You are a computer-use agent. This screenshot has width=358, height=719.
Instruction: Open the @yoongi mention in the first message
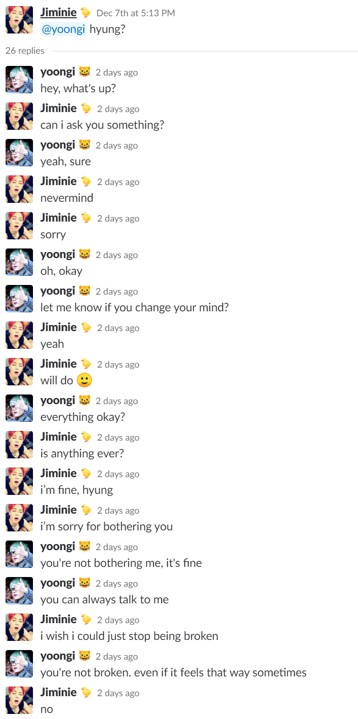click(63, 29)
